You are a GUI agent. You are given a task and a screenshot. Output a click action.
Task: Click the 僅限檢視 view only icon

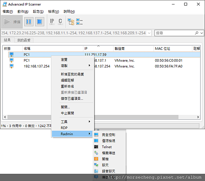tap(96, 141)
